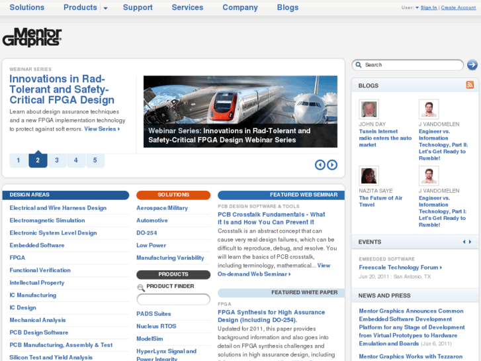The height and width of the screenshot is (361, 481).
Task: Click J Vandomelen photo beside Part I post
Action: pyautogui.click(x=429, y=176)
